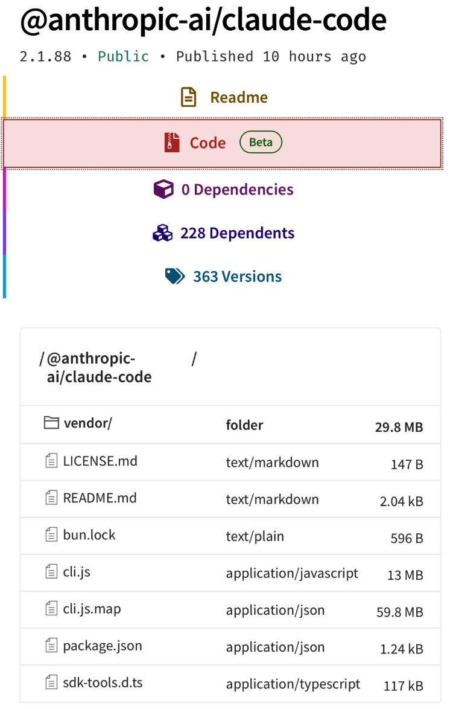This screenshot has width=453, height=709.
Task: Click the Versions tags icon
Action: [x=175, y=276]
